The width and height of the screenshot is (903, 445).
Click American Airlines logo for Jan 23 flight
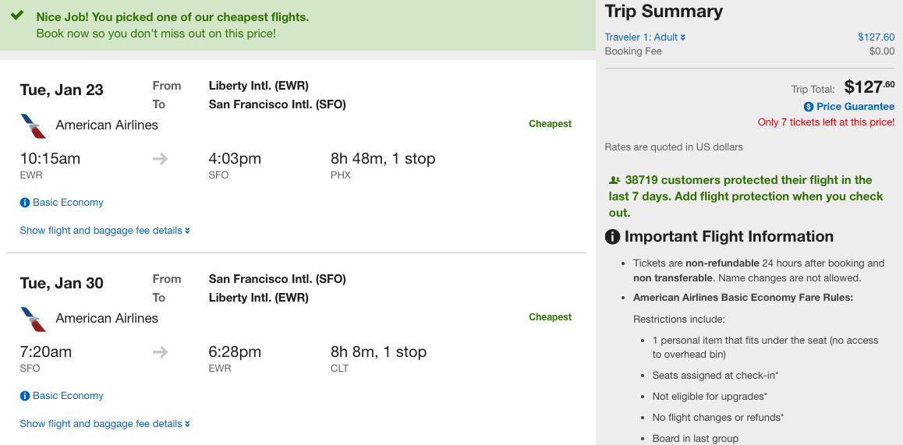pos(34,126)
